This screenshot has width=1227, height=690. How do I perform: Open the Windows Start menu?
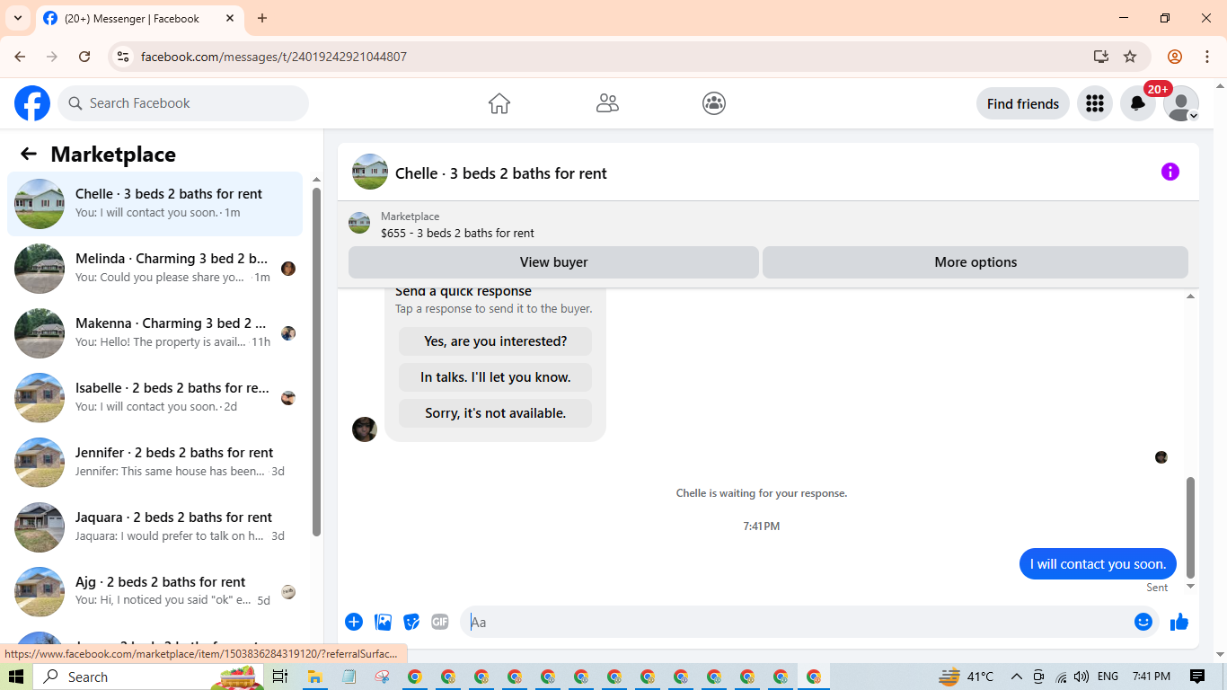(16, 677)
